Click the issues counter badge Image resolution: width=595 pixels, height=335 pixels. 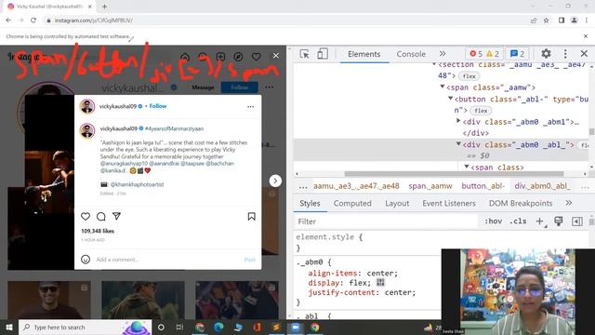(518, 54)
